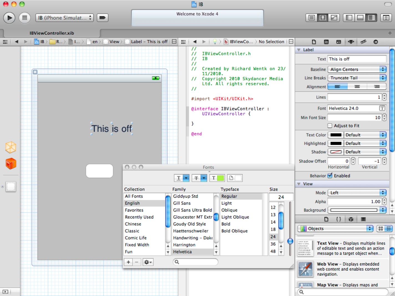The height and width of the screenshot is (296, 395).
Task: Switch library to icon grid view
Action: tap(381, 228)
